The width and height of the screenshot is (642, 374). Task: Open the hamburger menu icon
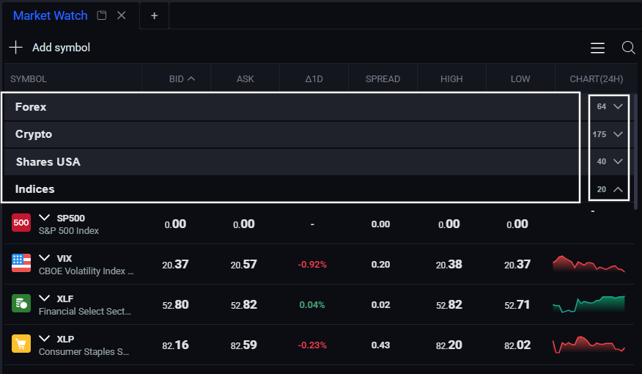click(x=597, y=48)
